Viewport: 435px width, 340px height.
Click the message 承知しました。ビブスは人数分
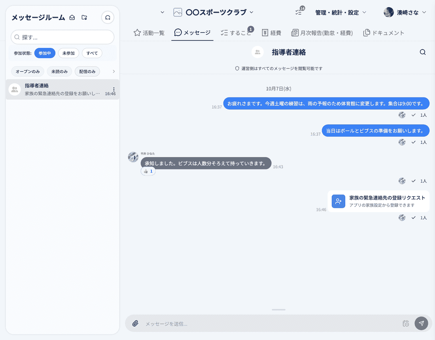click(206, 163)
